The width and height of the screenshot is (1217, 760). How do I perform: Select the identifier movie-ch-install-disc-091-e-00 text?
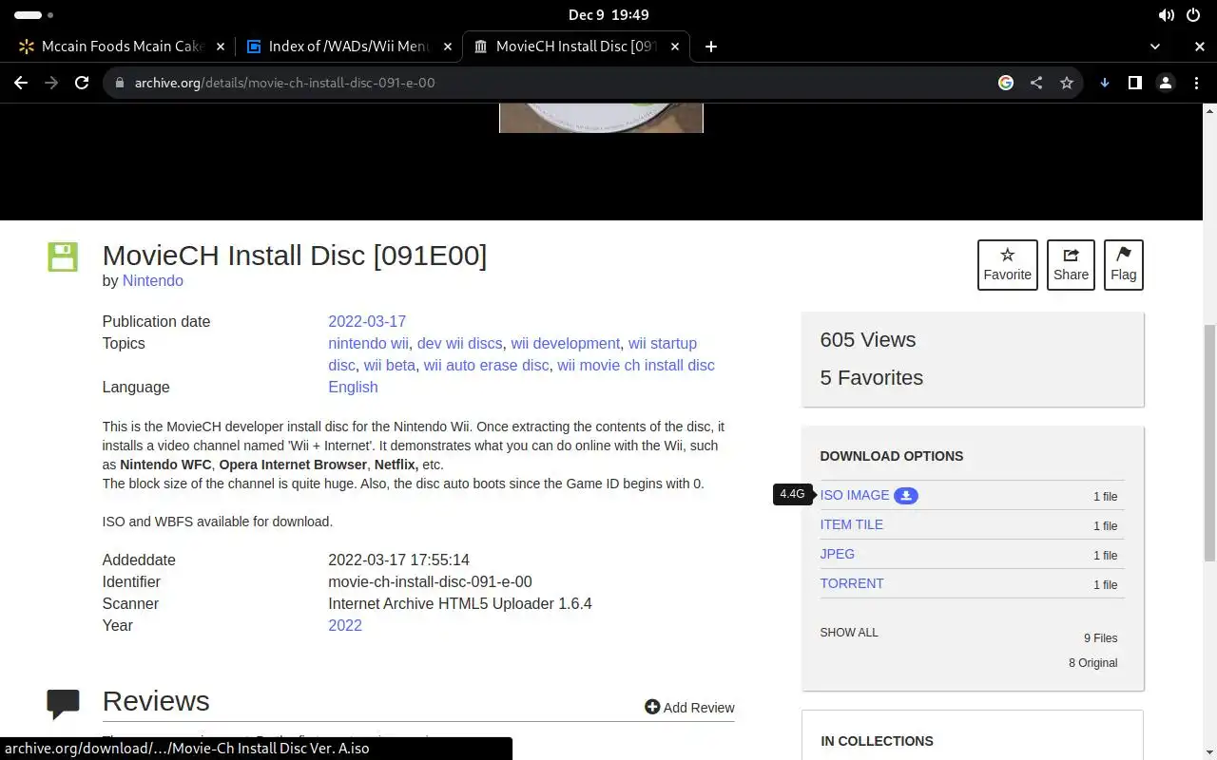click(430, 582)
